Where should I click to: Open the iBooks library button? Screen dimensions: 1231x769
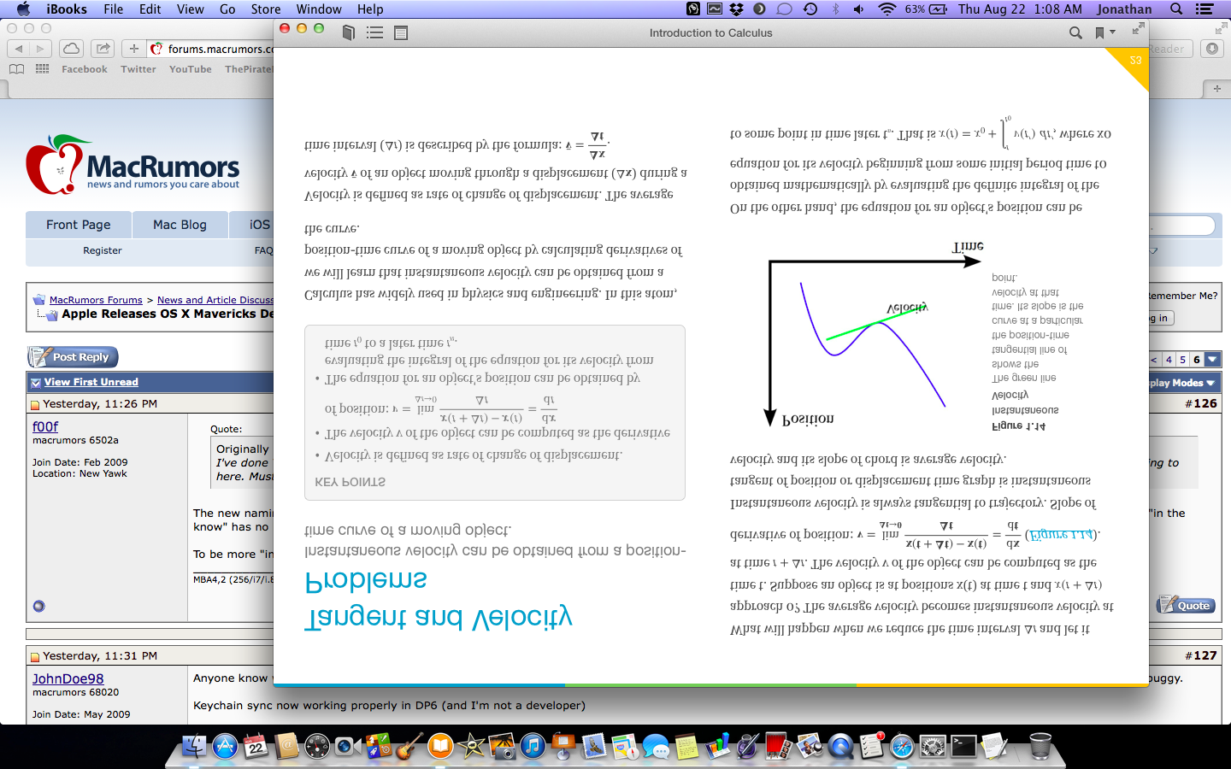349,32
